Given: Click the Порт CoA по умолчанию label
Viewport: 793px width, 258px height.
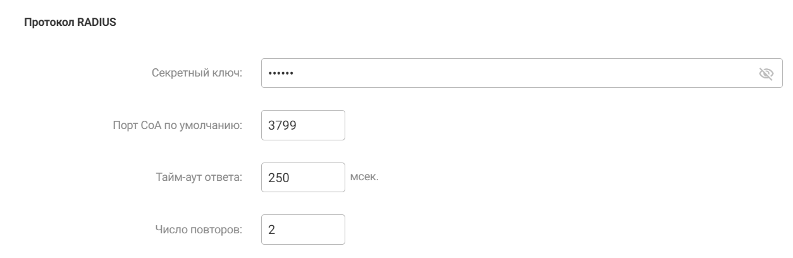Looking at the screenshot, I should pyautogui.click(x=177, y=125).
